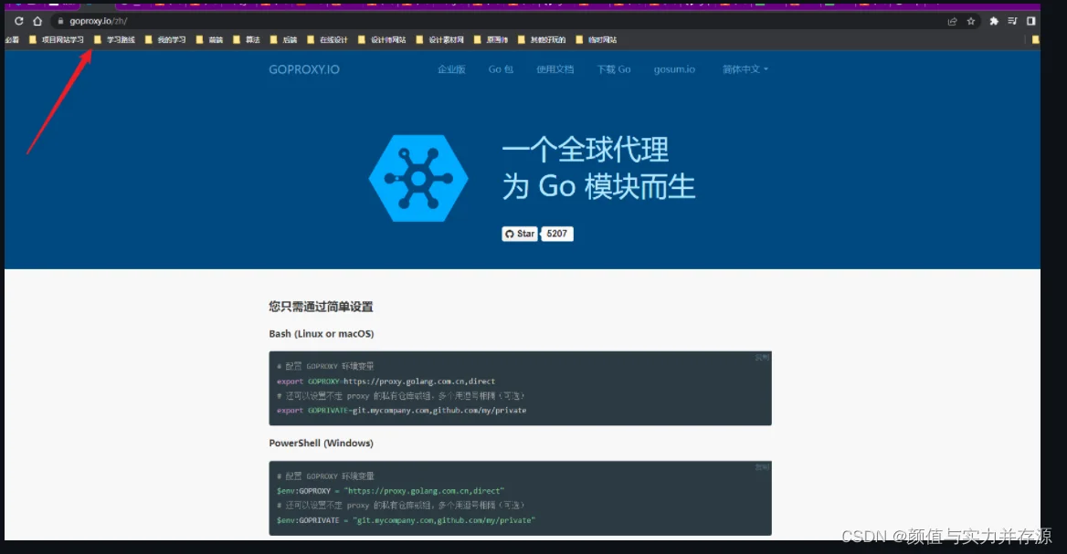Open the Extensions puzzle icon
Viewport: 1067px width, 554px height.
pyautogui.click(x=994, y=21)
